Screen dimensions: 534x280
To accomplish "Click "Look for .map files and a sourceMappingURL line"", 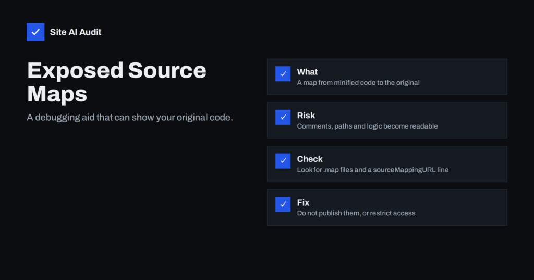I will 372,170.
